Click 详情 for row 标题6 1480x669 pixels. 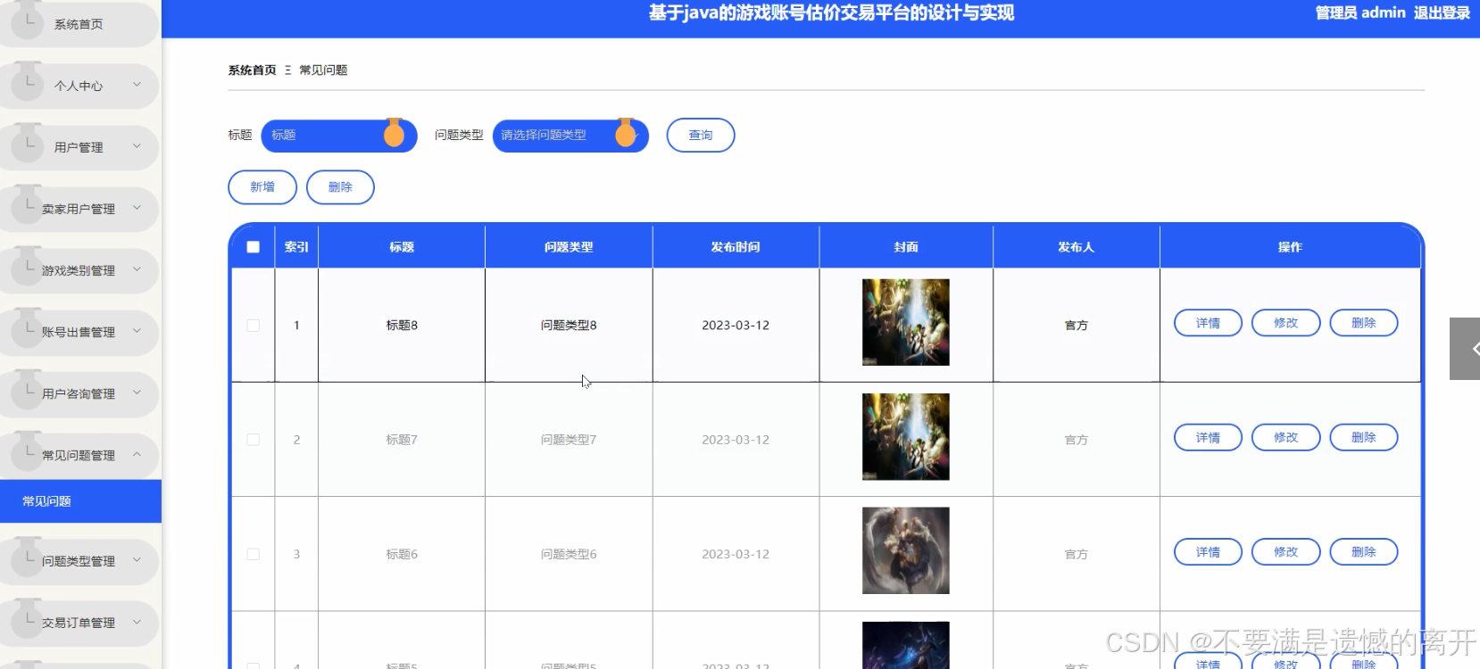click(x=1208, y=552)
